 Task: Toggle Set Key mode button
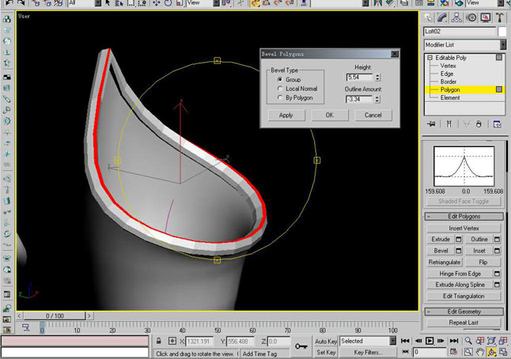pos(326,352)
